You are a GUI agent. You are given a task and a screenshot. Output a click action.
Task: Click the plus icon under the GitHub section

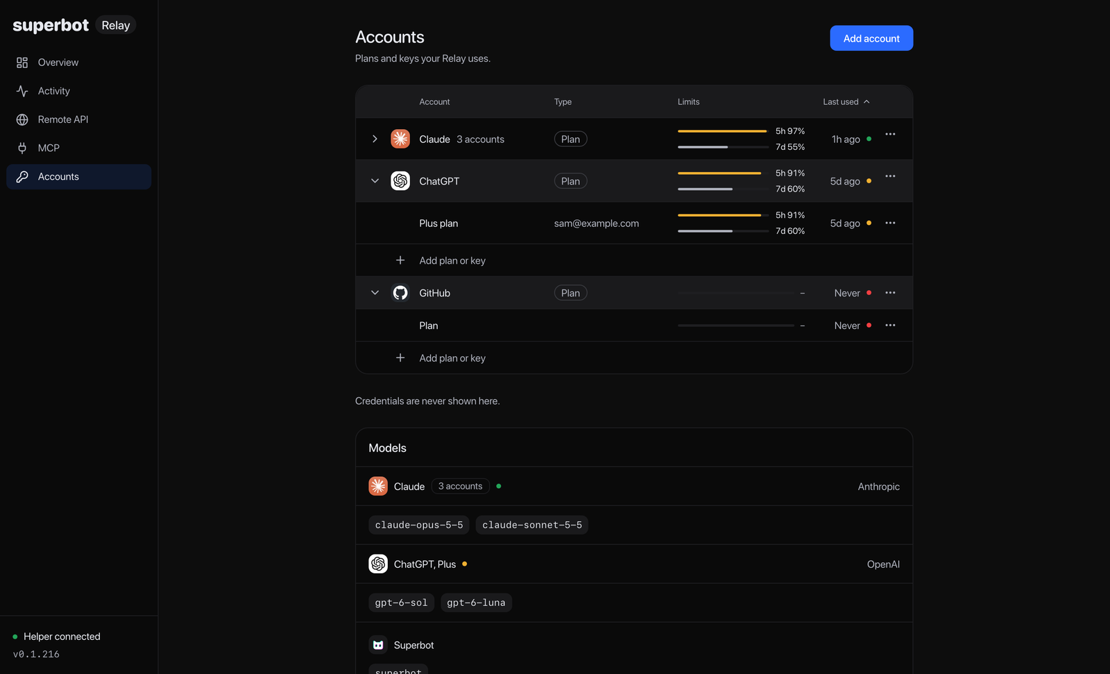[400, 358]
